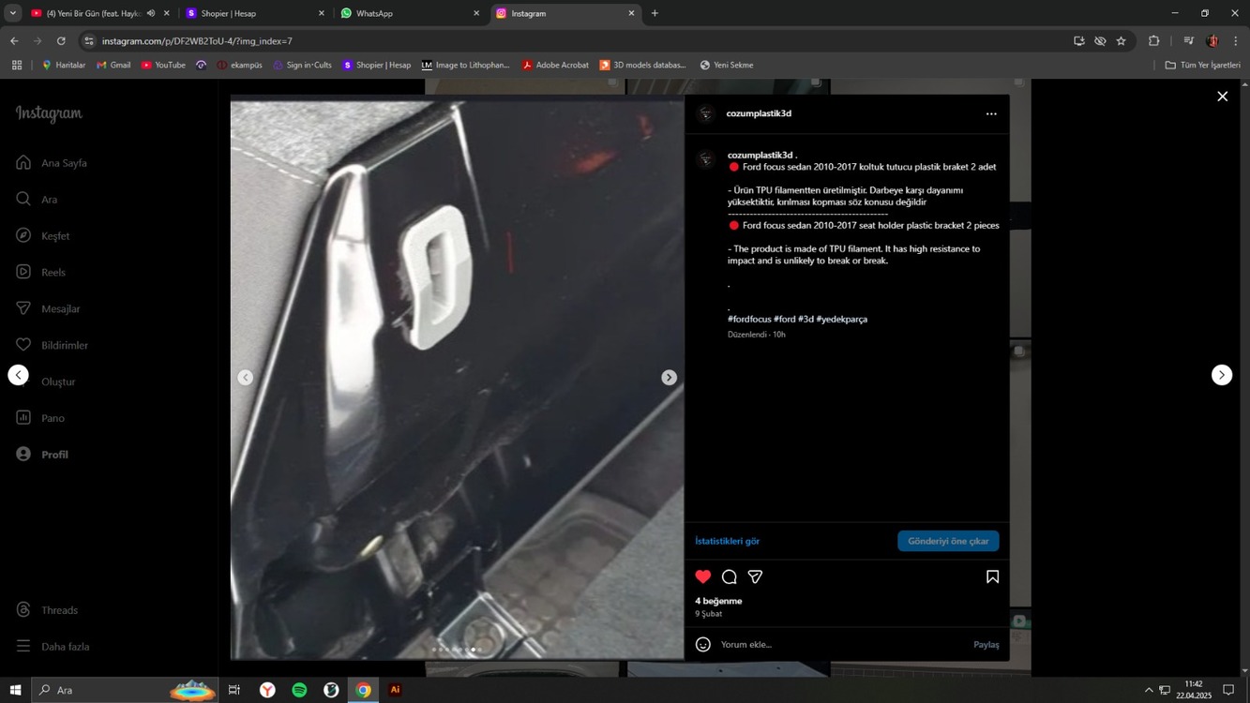Click the Yorum ekle comment field
The width and height of the screenshot is (1250, 703).
pyautogui.click(x=842, y=645)
